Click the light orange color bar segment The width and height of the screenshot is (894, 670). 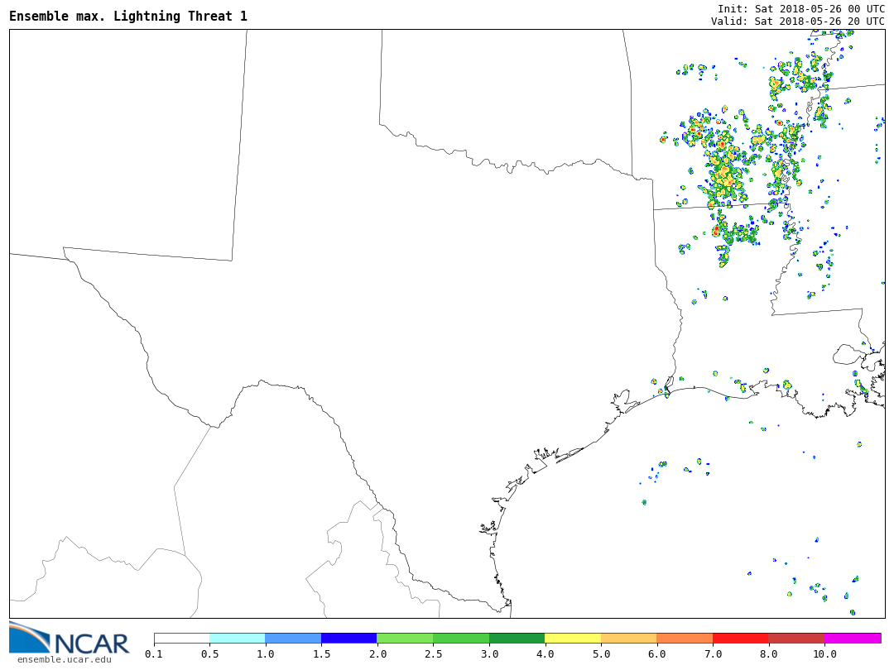[629, 638]
